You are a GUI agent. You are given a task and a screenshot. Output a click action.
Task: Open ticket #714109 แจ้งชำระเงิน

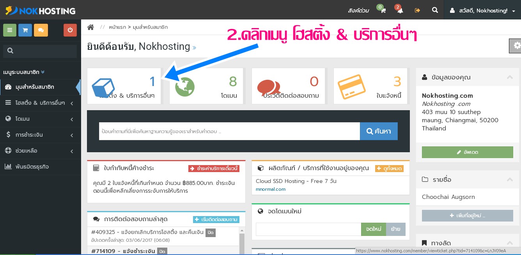[124, 251]
